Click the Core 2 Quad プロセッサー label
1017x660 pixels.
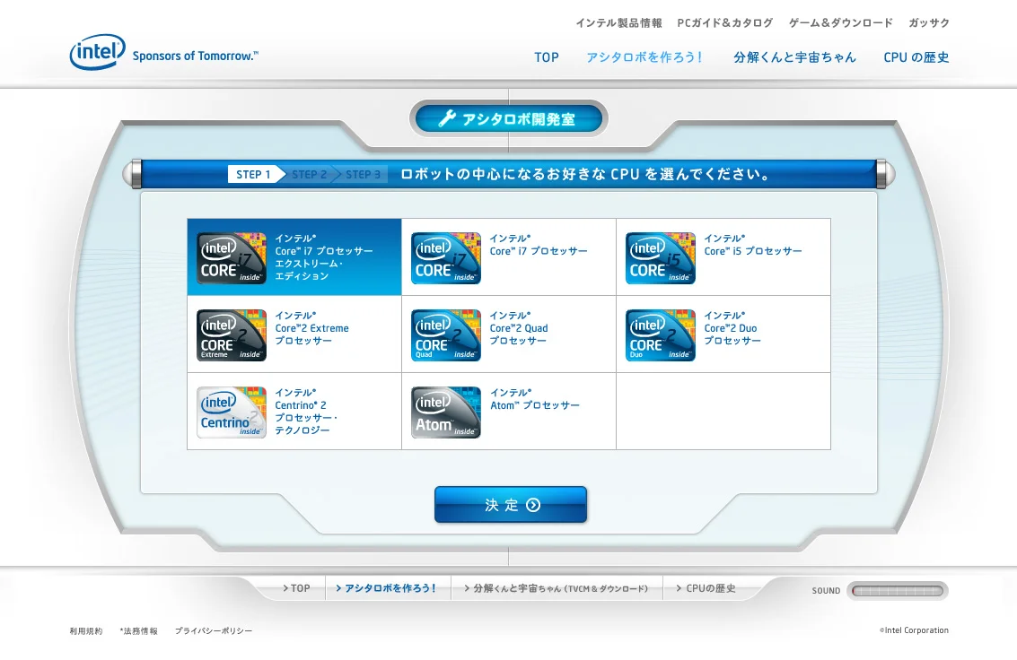pyautogui.click(x=519, y=327)
